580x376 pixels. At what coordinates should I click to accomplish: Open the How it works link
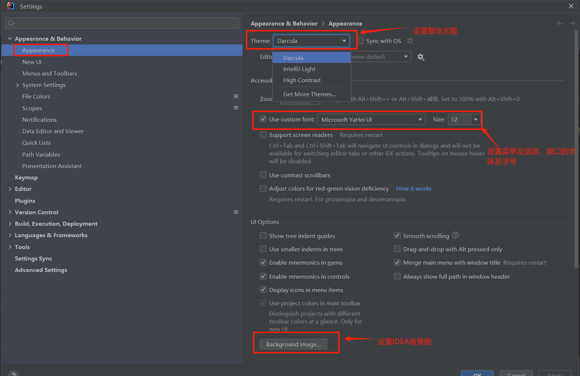[414, 188]
